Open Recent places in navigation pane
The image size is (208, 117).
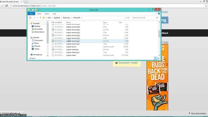(39, 32)
